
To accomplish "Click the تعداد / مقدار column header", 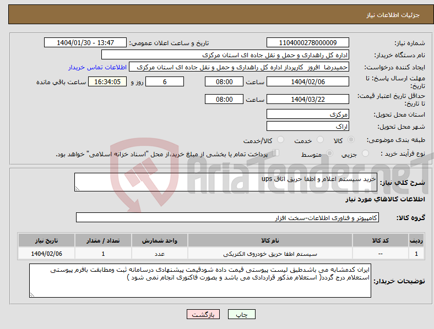I will (x=103, y=240).
